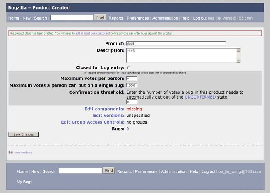Open Administration in bottom footer bar
This screenshot has height=193, width=270.
pos(174,171)
